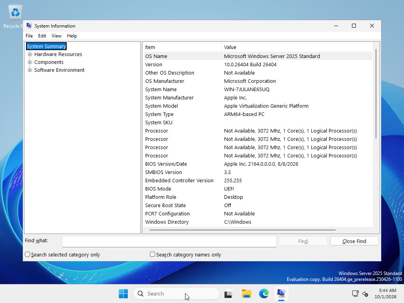Click the System Information title bar icon
The image size is (404, 303).
pos(29,26)
